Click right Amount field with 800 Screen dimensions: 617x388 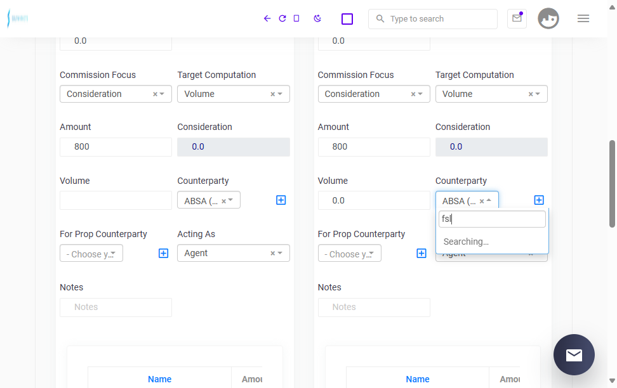[x=374, y=146]
